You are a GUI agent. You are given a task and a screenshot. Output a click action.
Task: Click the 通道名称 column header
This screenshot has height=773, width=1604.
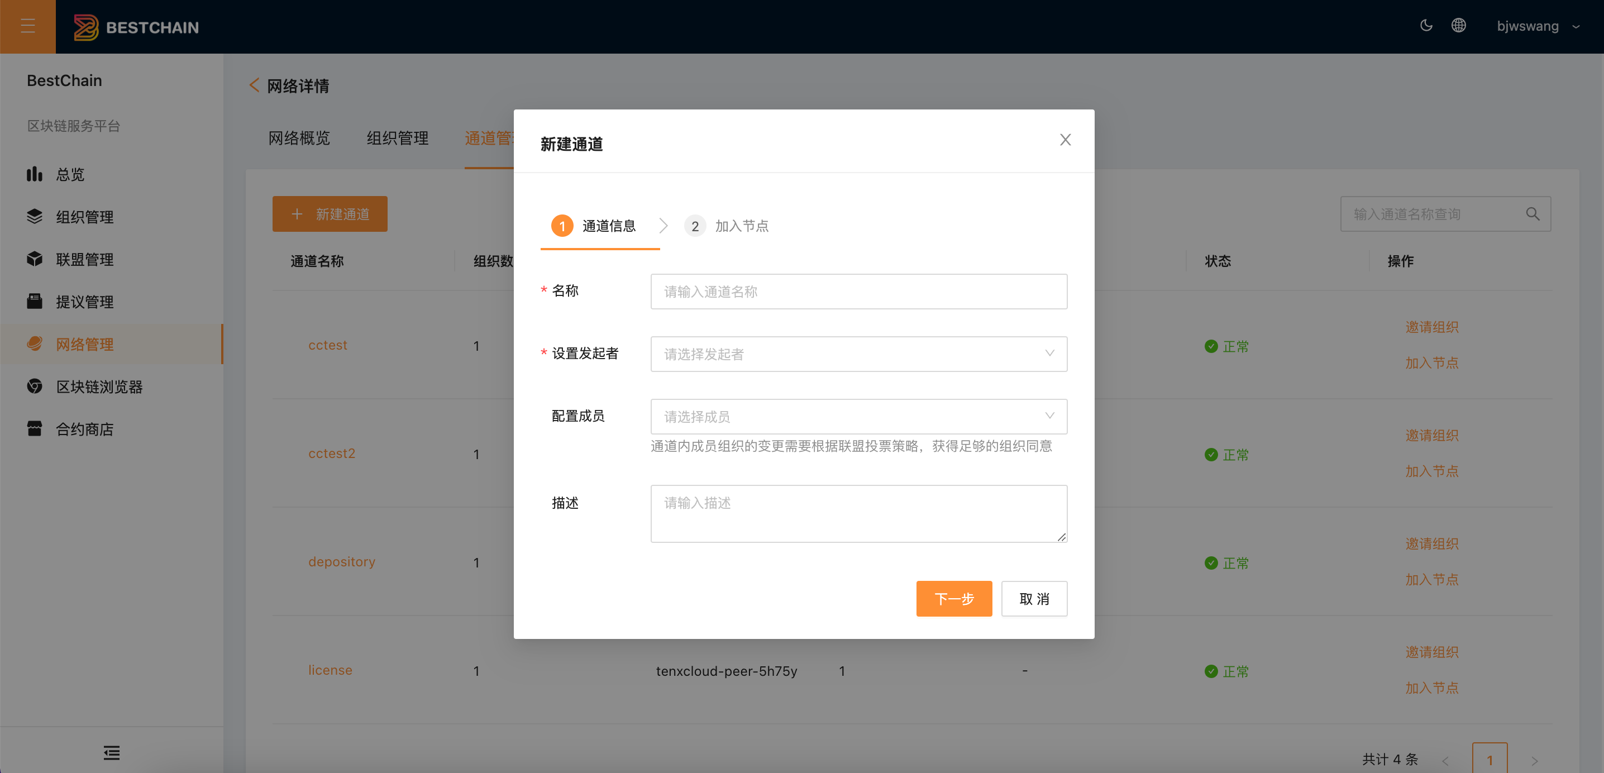[317, 261]
